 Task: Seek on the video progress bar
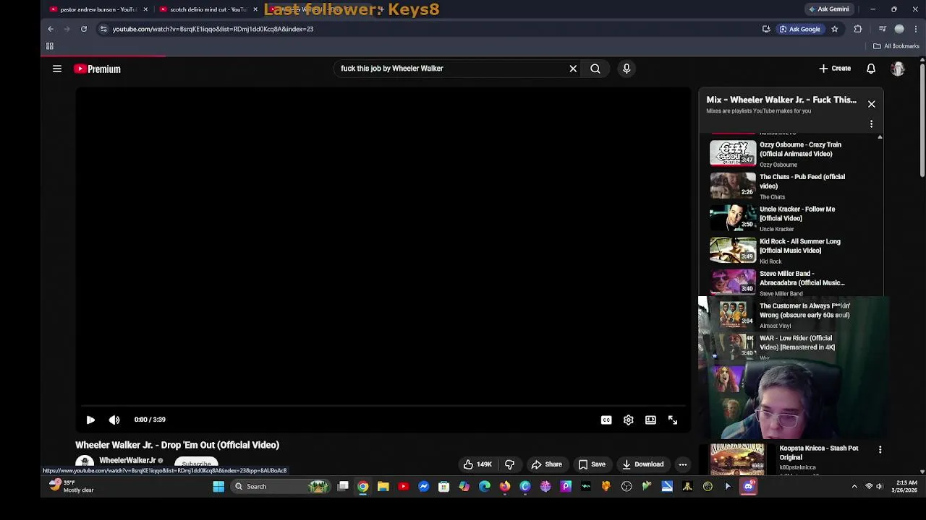[383, 406]
